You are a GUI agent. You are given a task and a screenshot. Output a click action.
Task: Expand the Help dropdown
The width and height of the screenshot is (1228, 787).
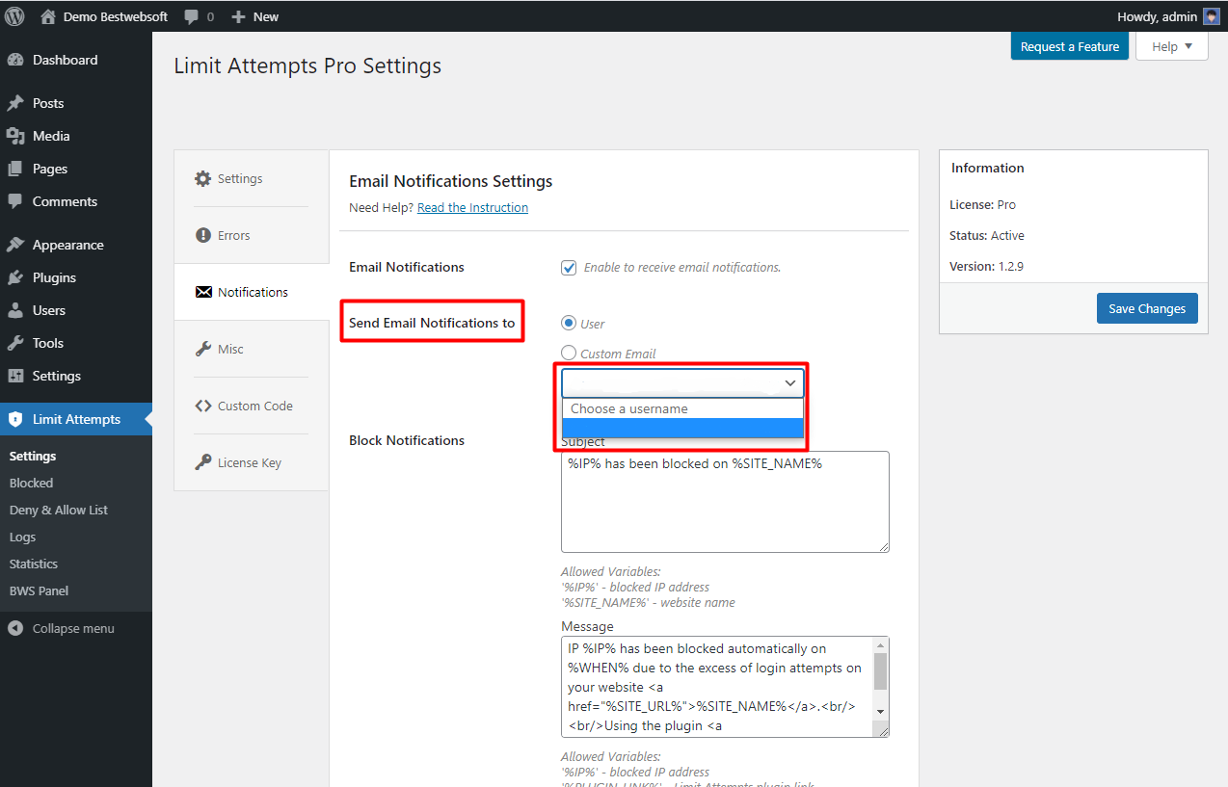pos(1172,46)
